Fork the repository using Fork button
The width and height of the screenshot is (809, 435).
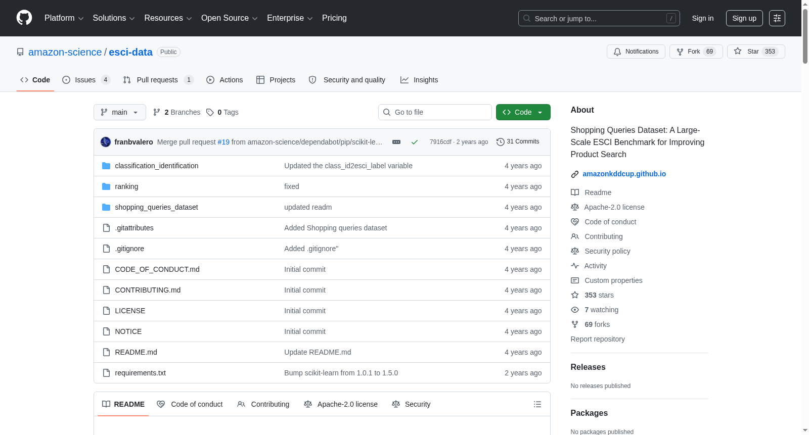coord(696,52)
